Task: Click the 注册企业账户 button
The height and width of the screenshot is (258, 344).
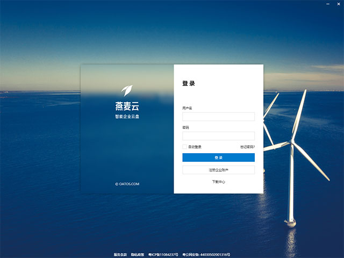Action: (x=218, y=170)
